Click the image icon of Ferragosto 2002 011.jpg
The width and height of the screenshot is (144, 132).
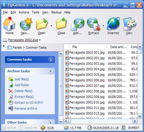[x=67, y=108]
